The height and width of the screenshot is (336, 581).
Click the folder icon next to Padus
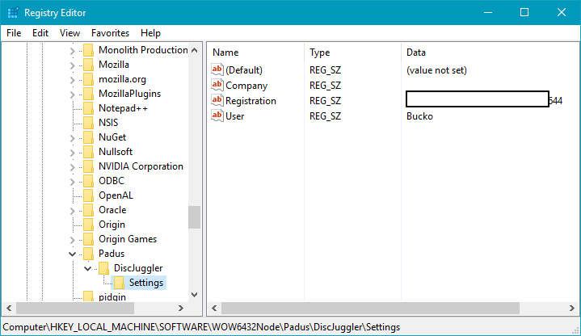coord(89,254)
